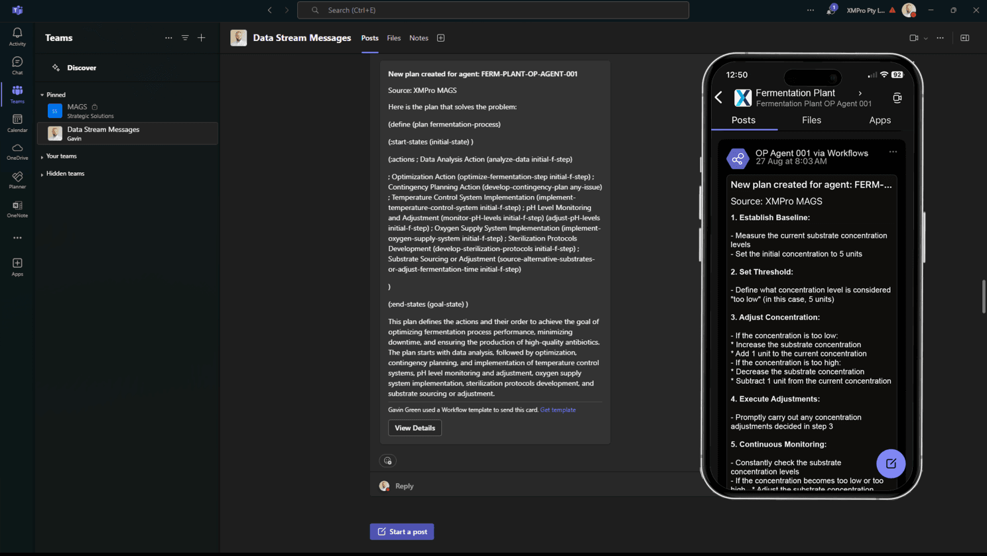987x556 pixels.
Task: Click the Search input field
Action: [493, 10]
